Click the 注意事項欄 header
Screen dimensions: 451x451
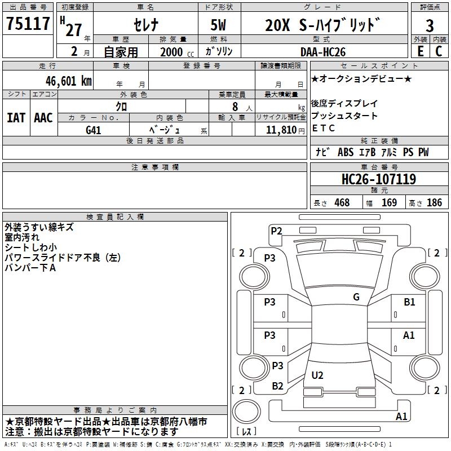click(x=154, y=167)
